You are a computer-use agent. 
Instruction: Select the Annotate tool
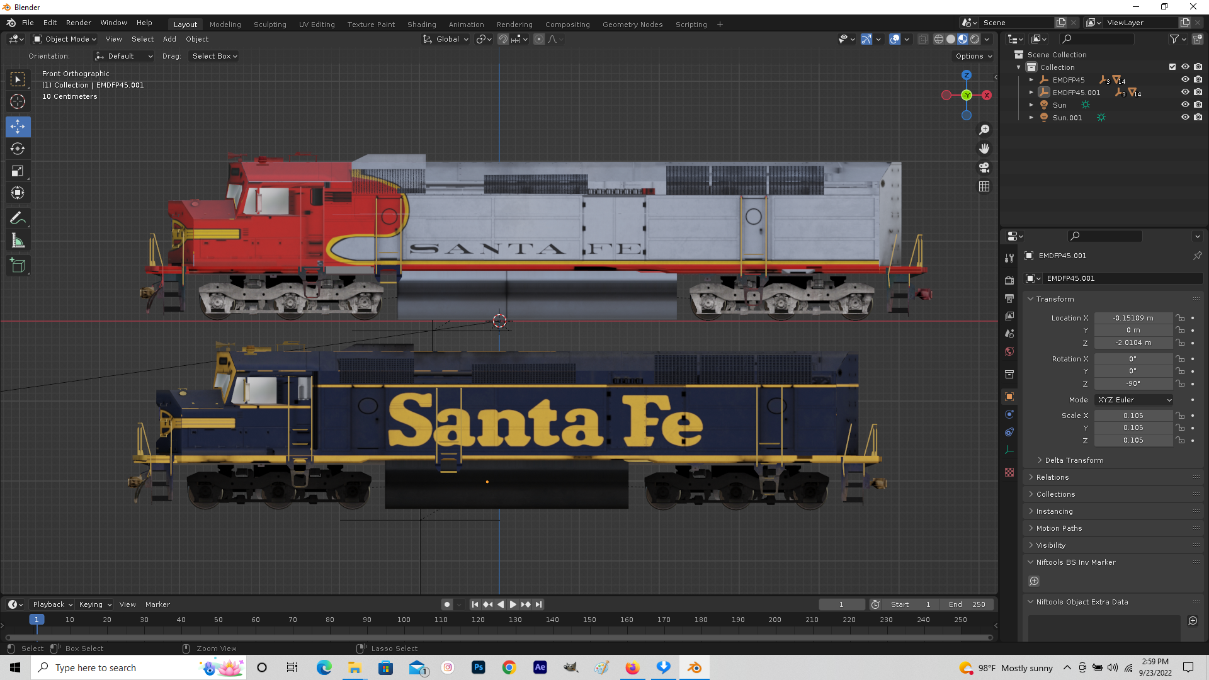click(18, 218)
